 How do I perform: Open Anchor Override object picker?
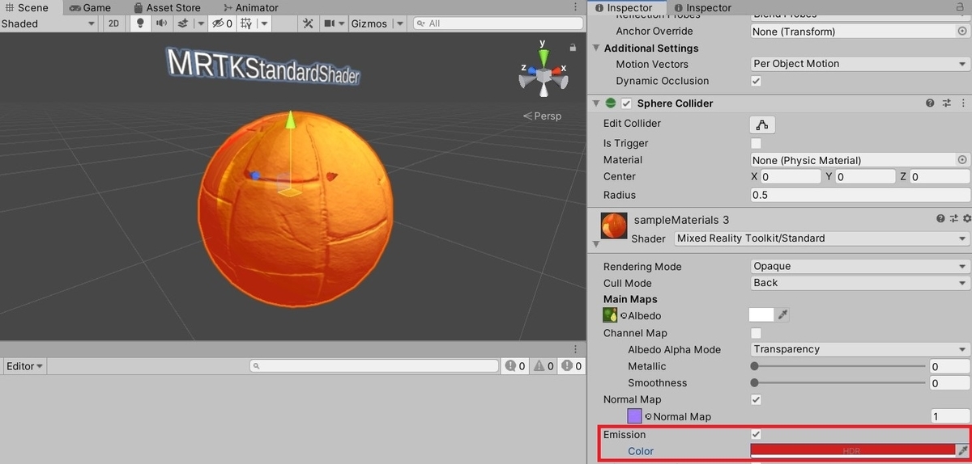[x=962, y=31]
